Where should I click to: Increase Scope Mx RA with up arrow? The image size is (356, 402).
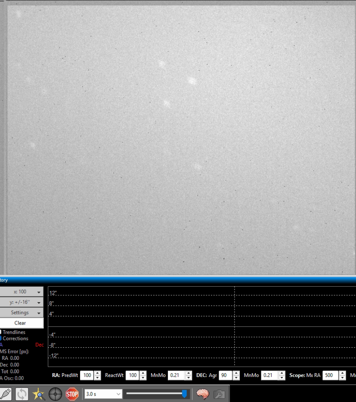(x=342, y=373)
